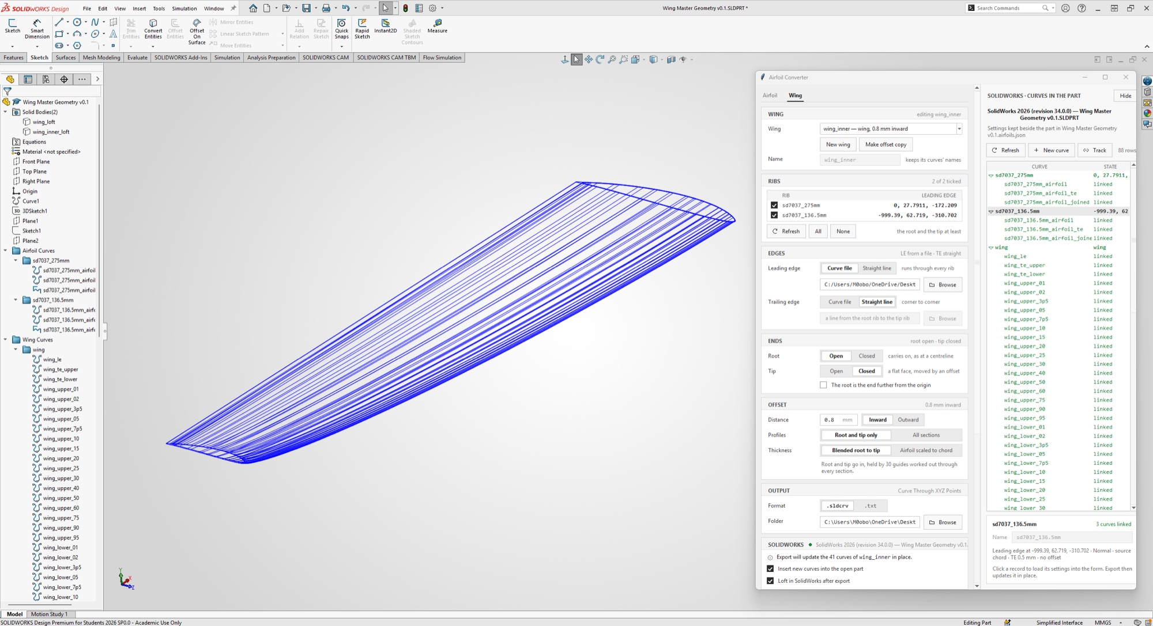Open the Sketch tool
This screenshot has width=1153, height=626.
coord(12,26)
